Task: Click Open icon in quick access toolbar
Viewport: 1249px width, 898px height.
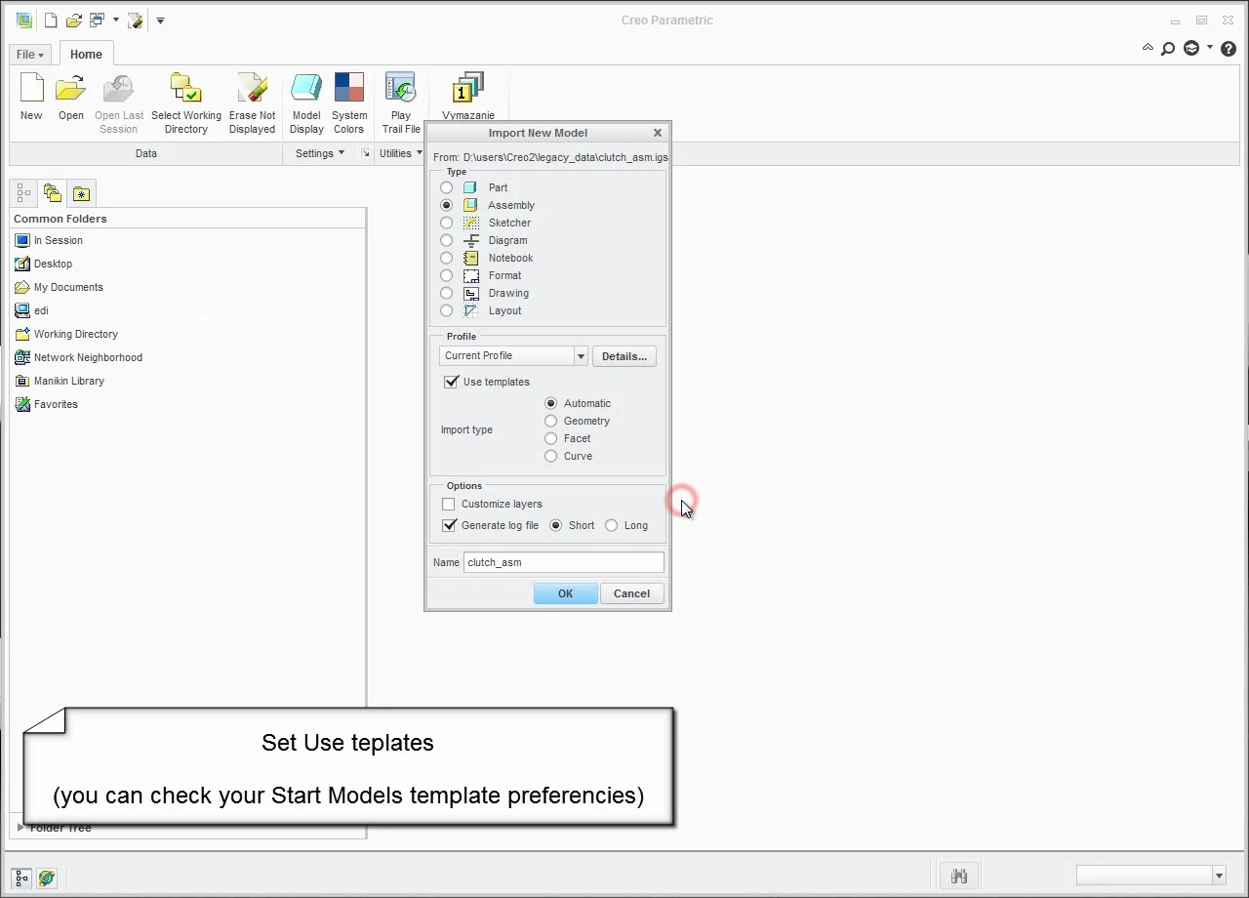Action: click(73, 20)
